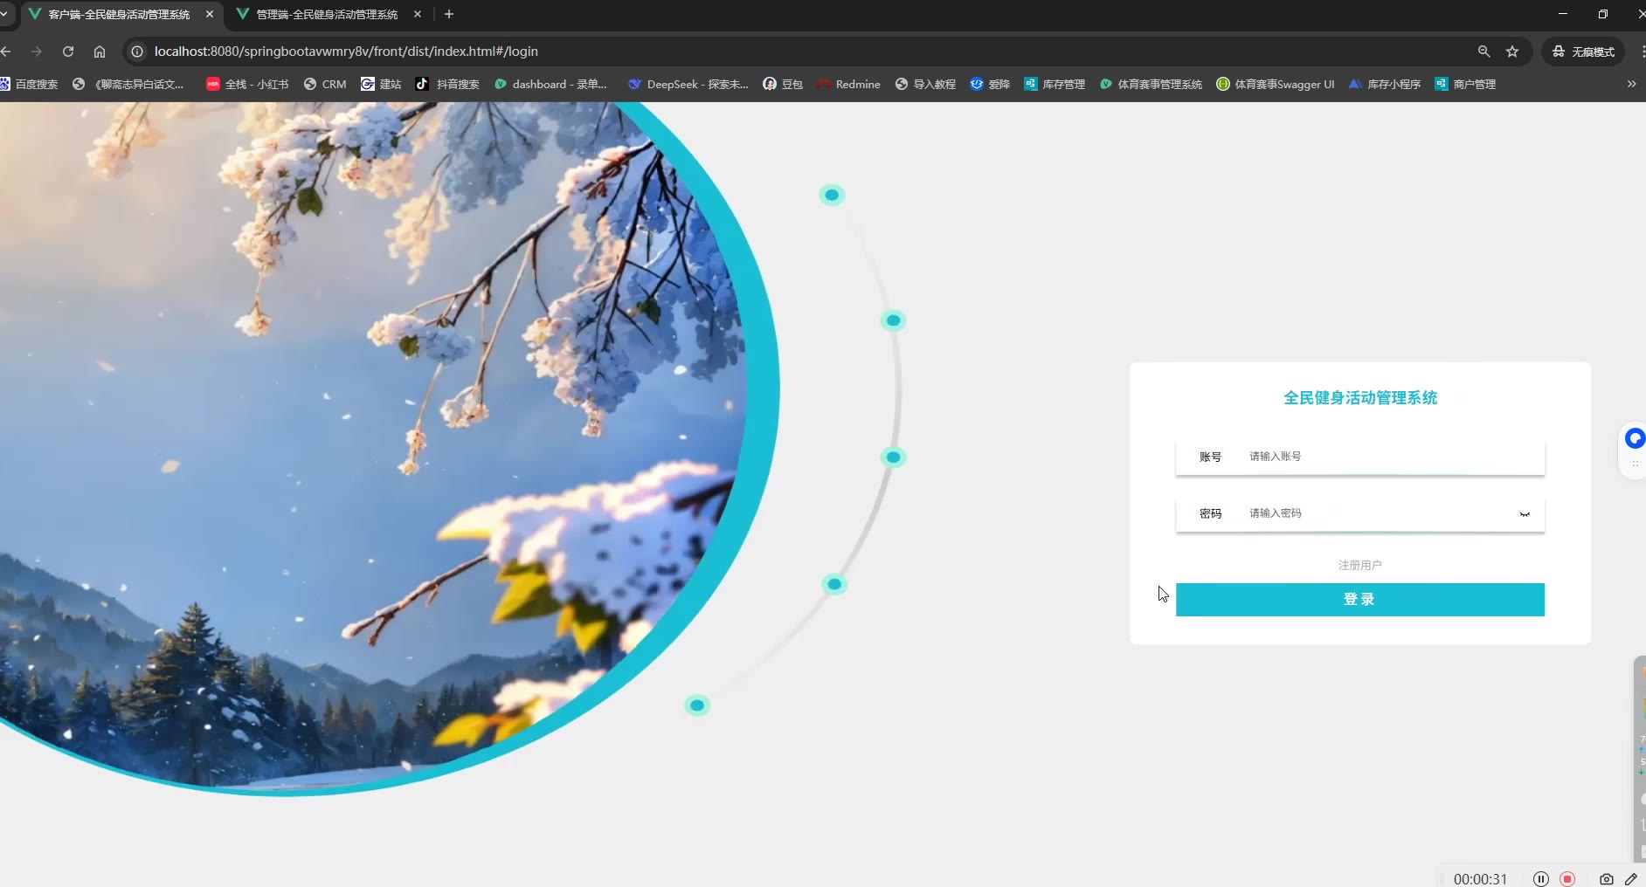Select the 客户端 browser tab
Viewport: 1646px width, 887px height.
[119, 14]
